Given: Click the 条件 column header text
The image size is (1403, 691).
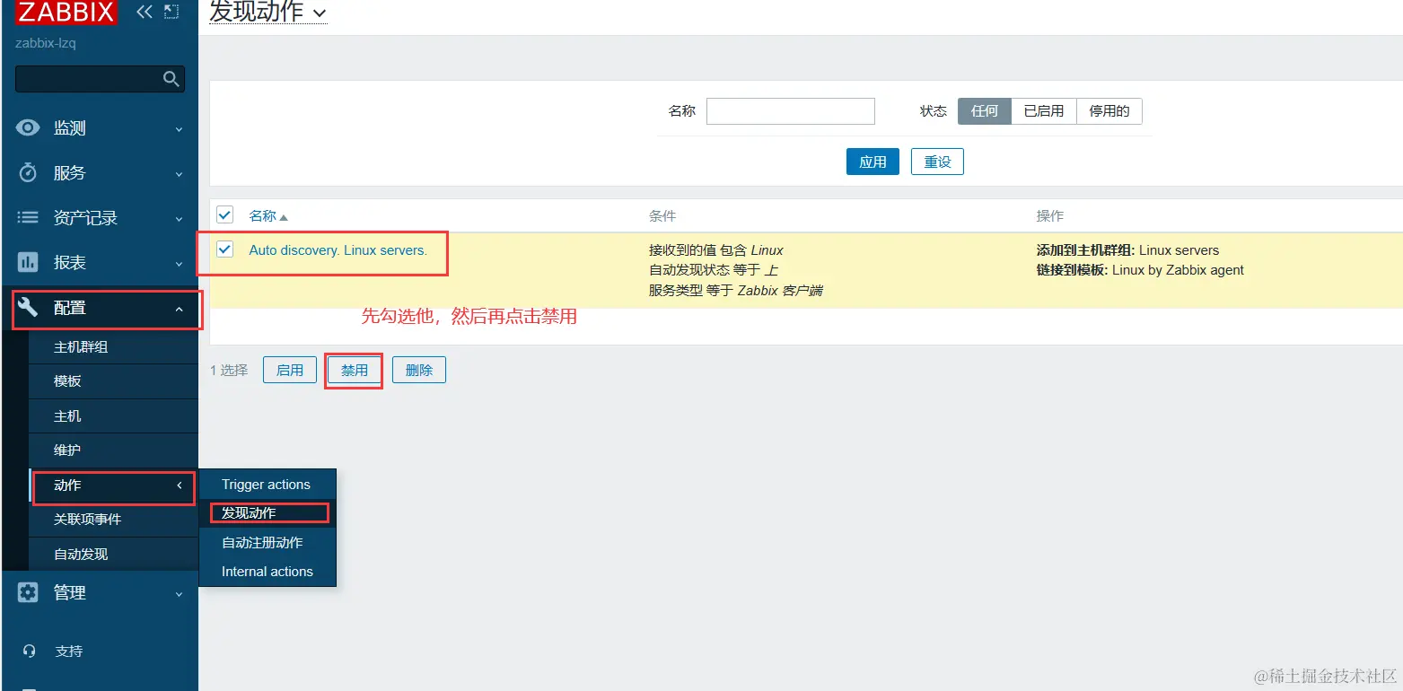Looking at the screenshot, I should (x=662, y=216).
